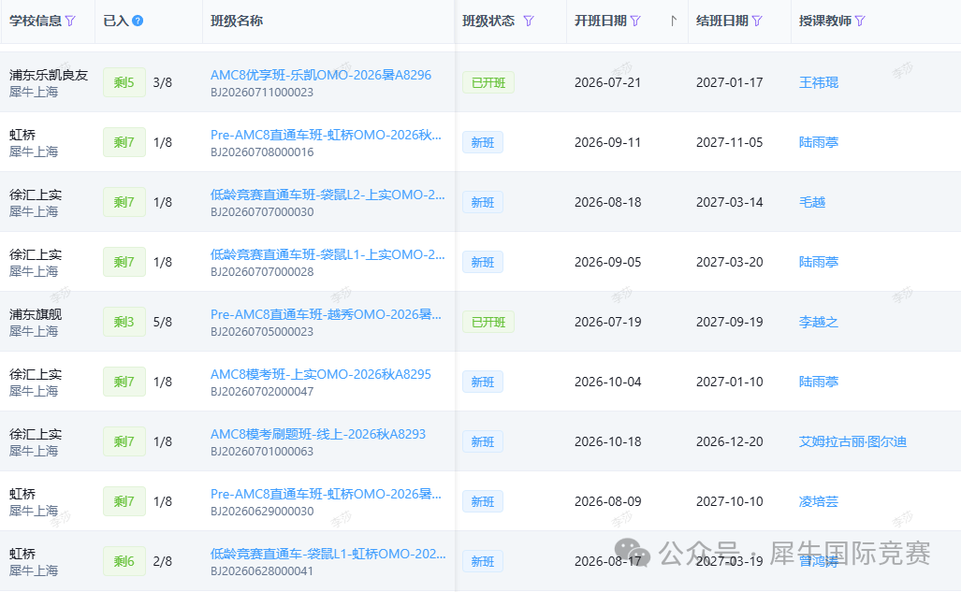
Task: Click end date 2027-11-05
Action: [x=729, y=142]
